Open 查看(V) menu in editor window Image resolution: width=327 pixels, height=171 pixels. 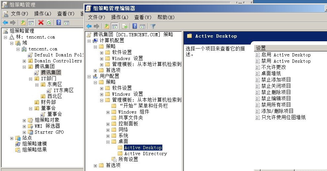[x=143, y=17]
